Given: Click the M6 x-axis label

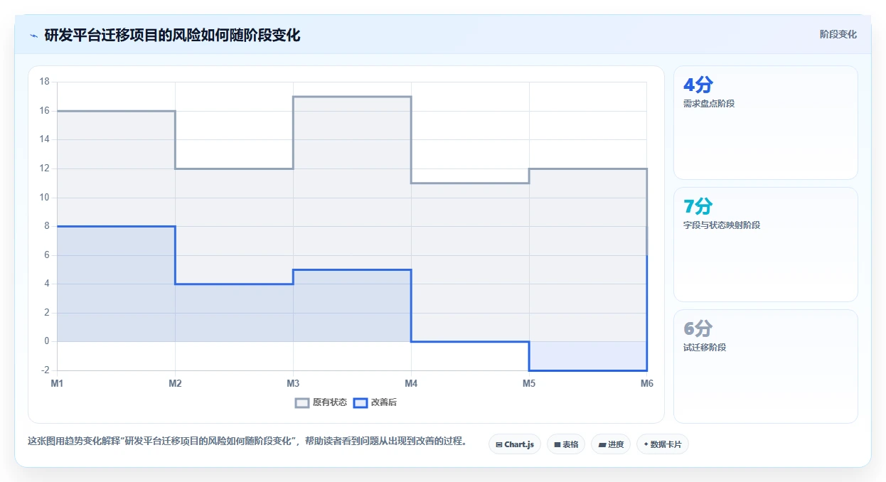Looking at the screenshot, I should tap(646, 383).
